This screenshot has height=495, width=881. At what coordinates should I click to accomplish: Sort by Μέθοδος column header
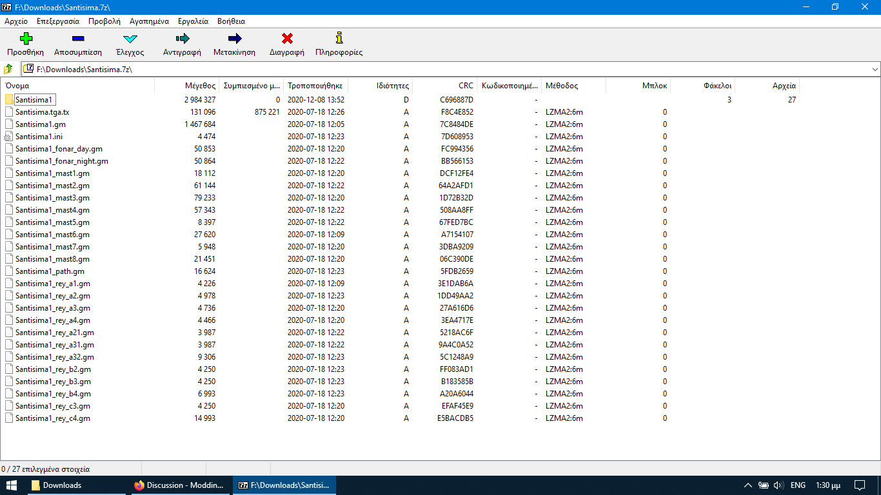574,85
